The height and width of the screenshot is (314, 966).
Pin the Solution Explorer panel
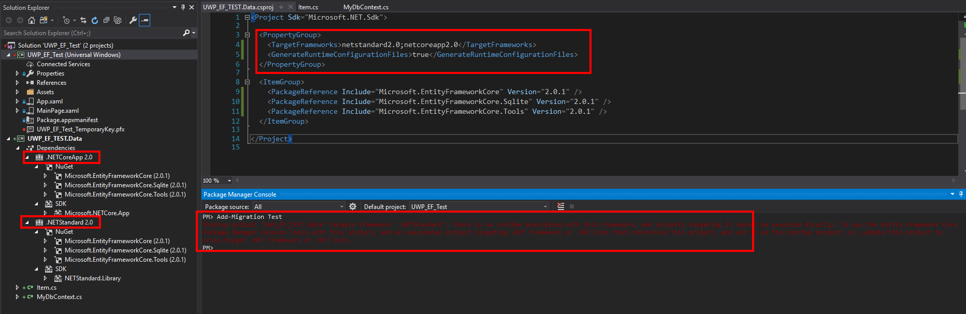[x=183, y=7]
